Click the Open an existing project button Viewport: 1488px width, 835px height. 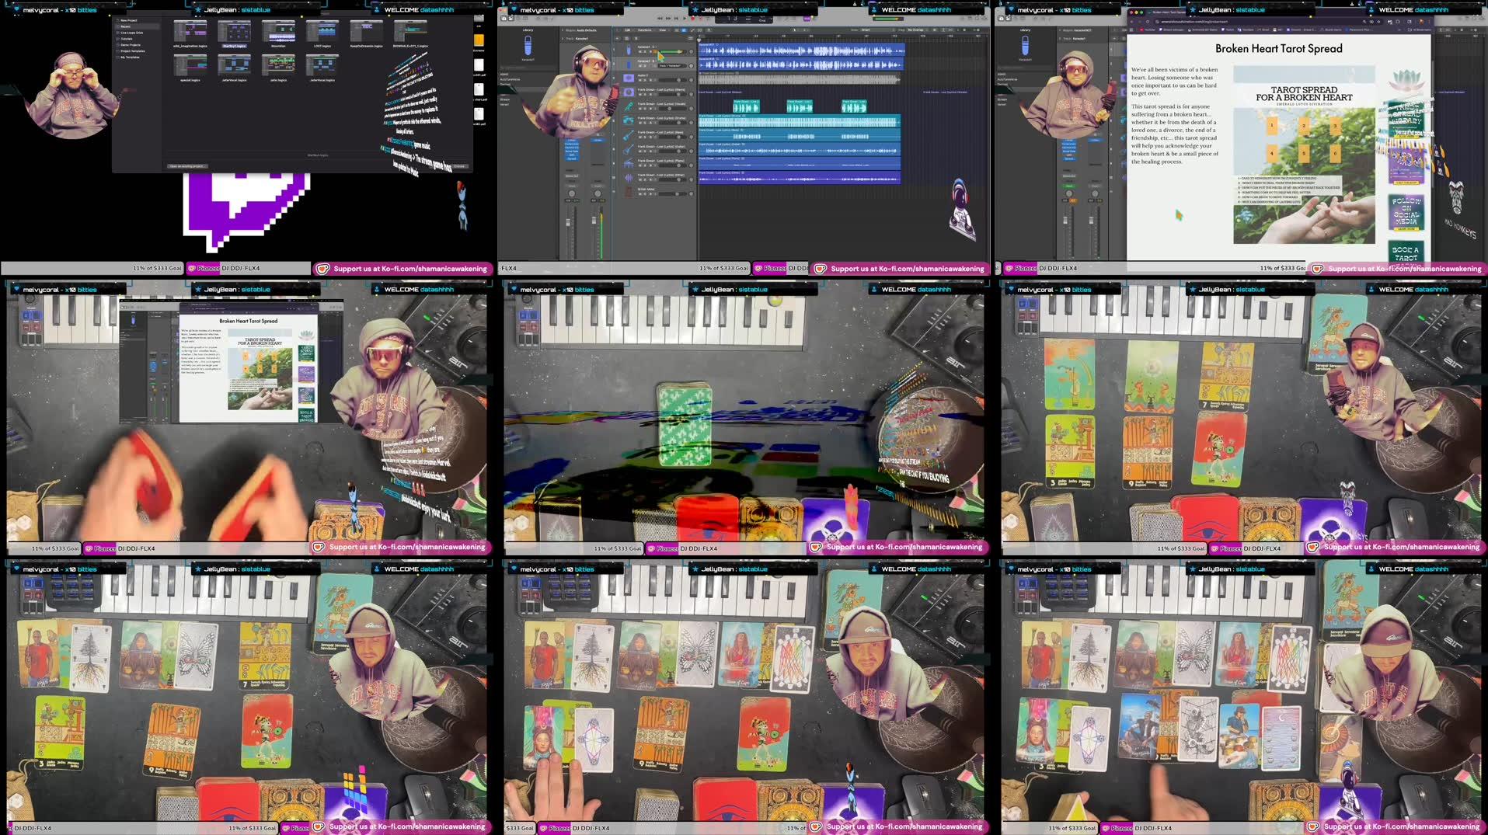(188, 166)
